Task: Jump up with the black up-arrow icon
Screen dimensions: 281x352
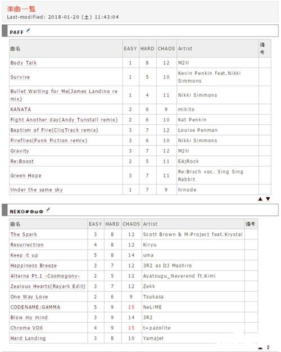Action: [260, 199]
